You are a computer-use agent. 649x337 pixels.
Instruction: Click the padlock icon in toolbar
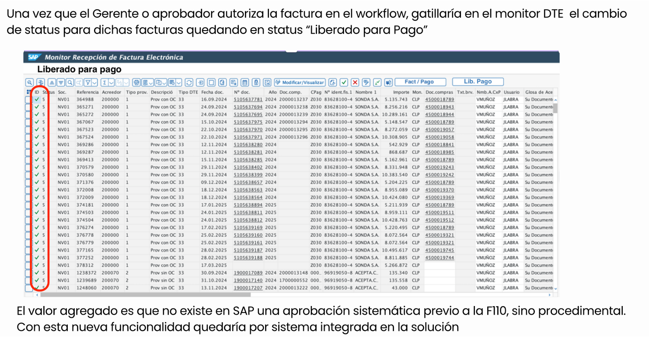point(256,82)
